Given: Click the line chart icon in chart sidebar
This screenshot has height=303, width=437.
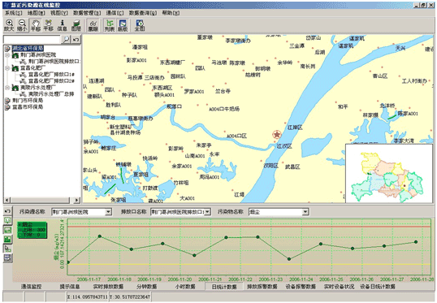Looking at the screenshot, I should 8,230.
